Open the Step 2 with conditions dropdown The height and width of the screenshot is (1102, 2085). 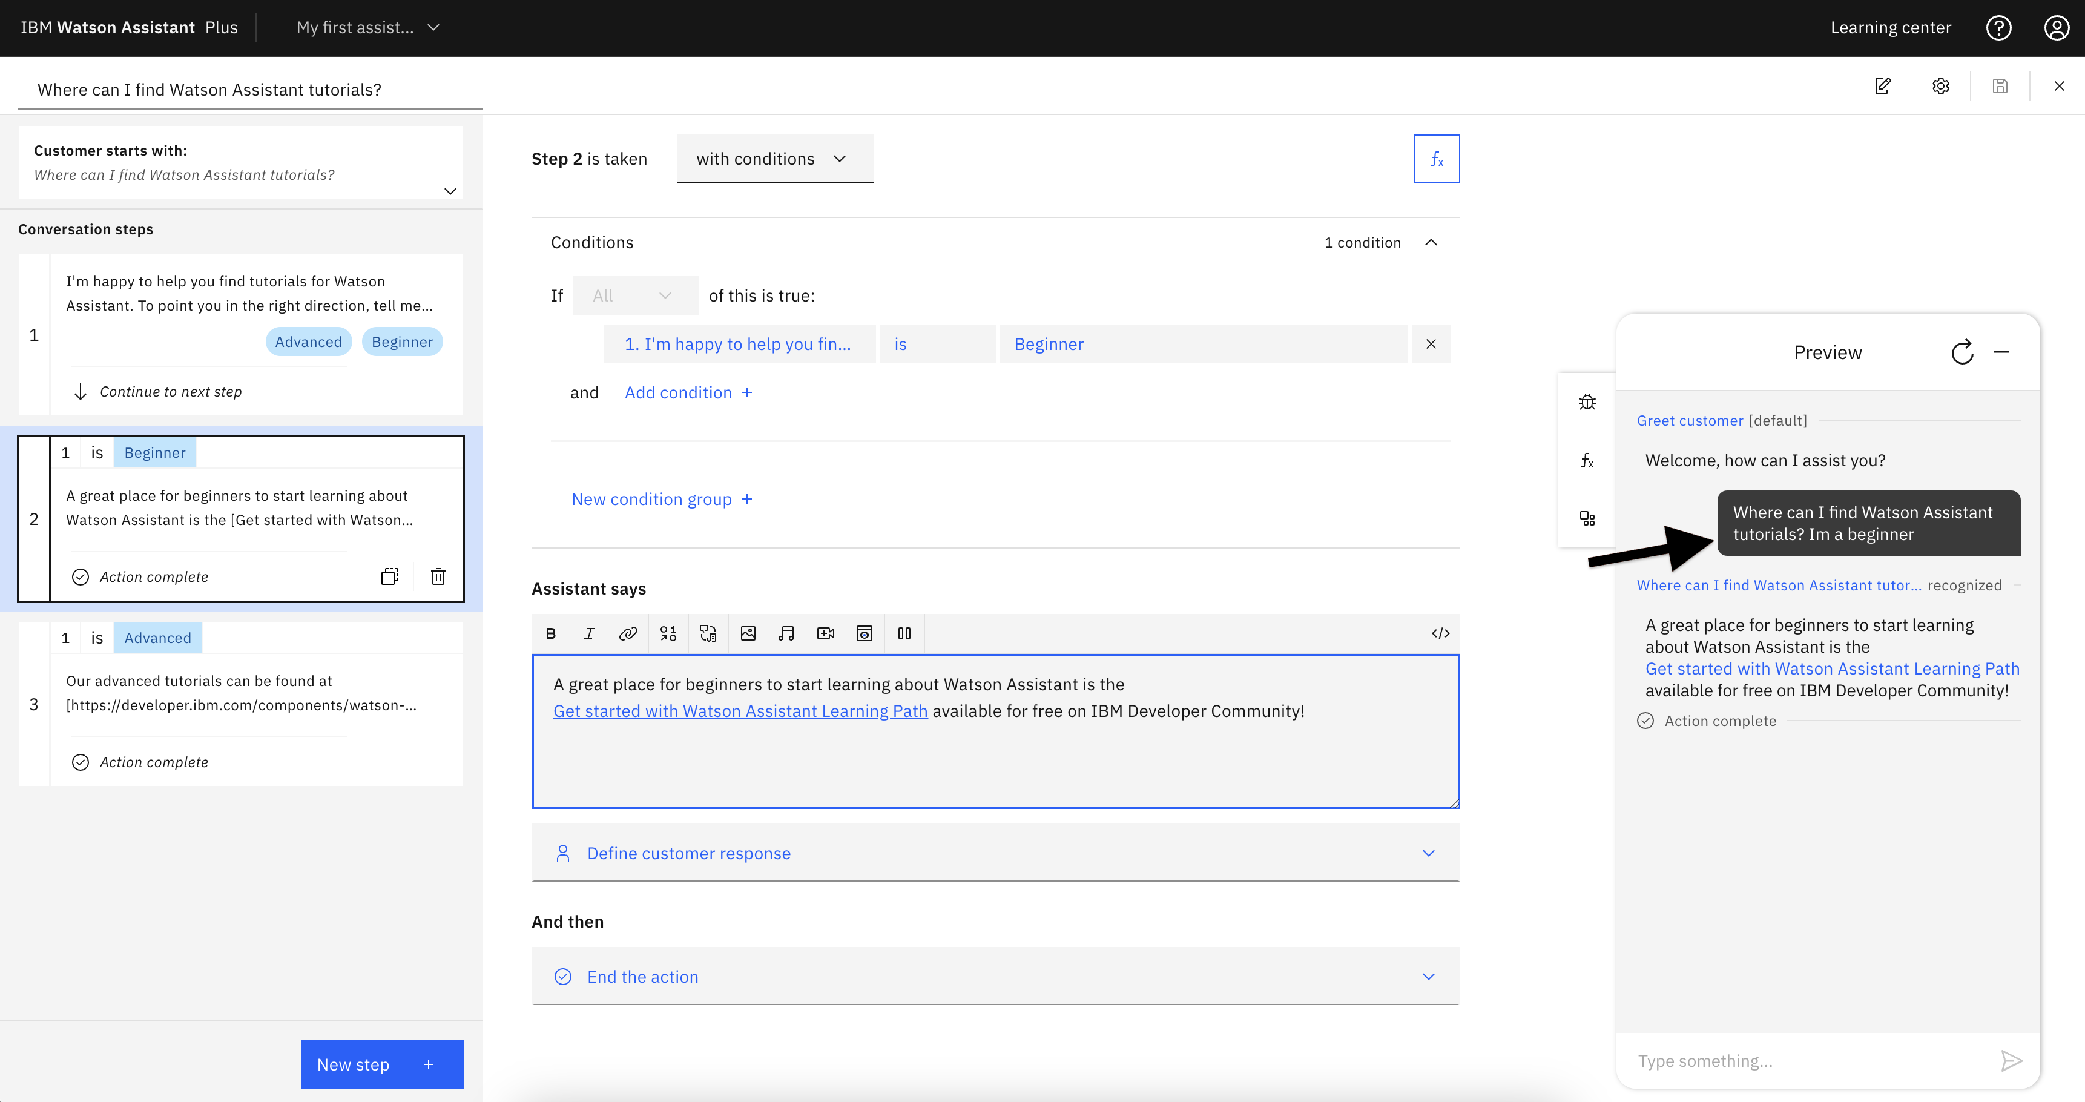click(x=774, y=159)
